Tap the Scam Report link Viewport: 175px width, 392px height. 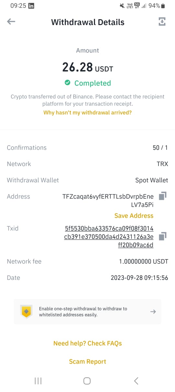(x=87, y=361)
